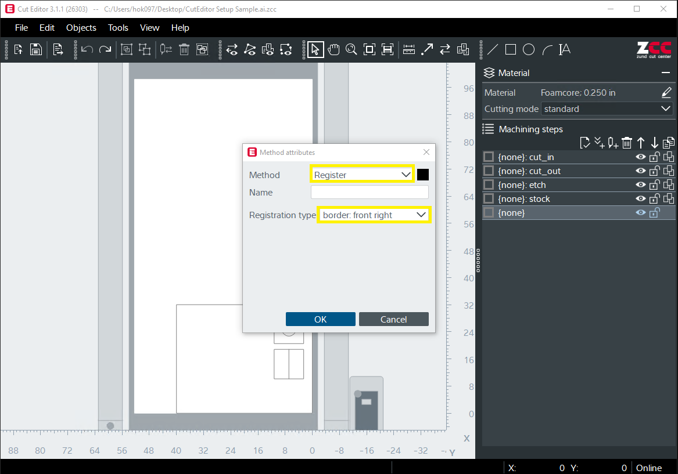Edit material with the pencil icon
Screen dimensions: 678x474
(x=666, y=92)
